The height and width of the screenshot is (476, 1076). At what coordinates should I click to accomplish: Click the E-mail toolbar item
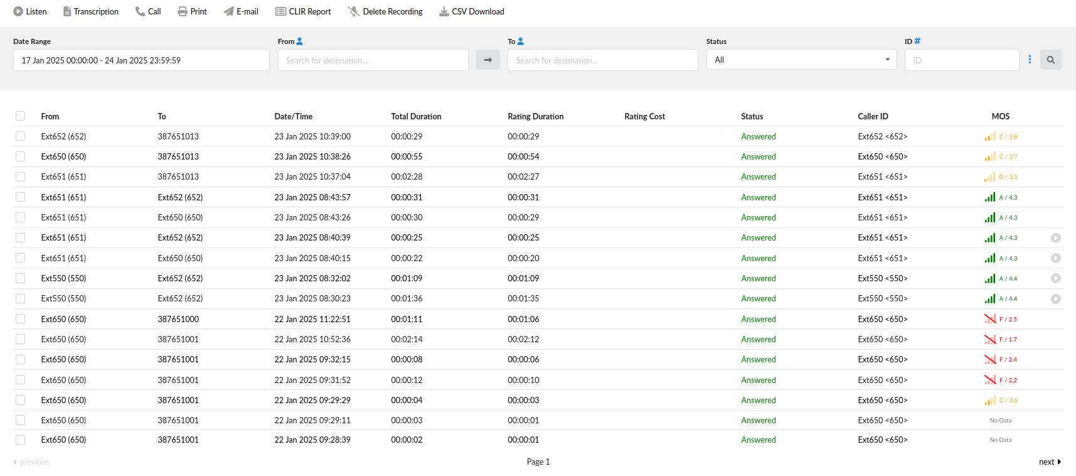pos(241,11)
